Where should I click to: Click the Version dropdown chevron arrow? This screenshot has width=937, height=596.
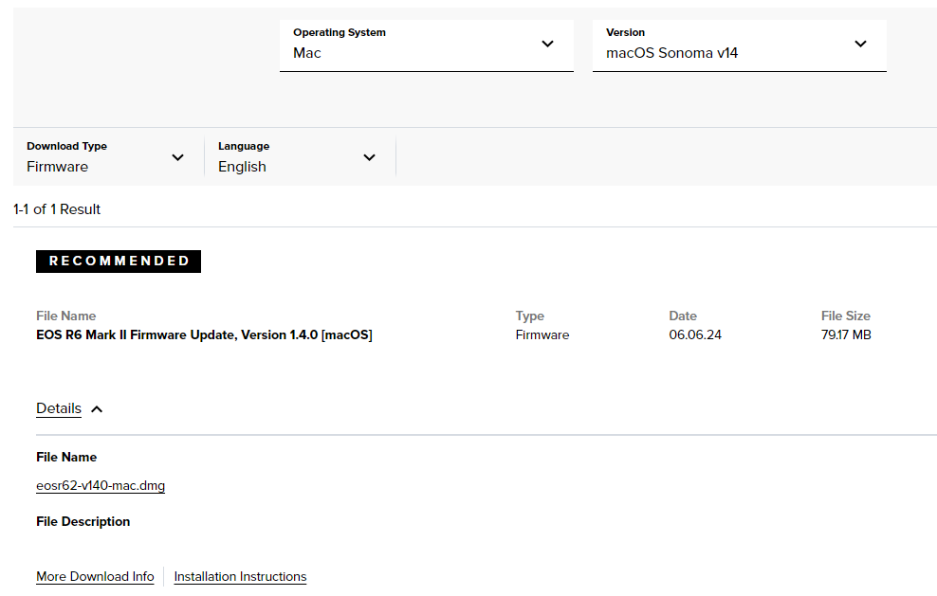pyautogui.click(x=860, y=44)
